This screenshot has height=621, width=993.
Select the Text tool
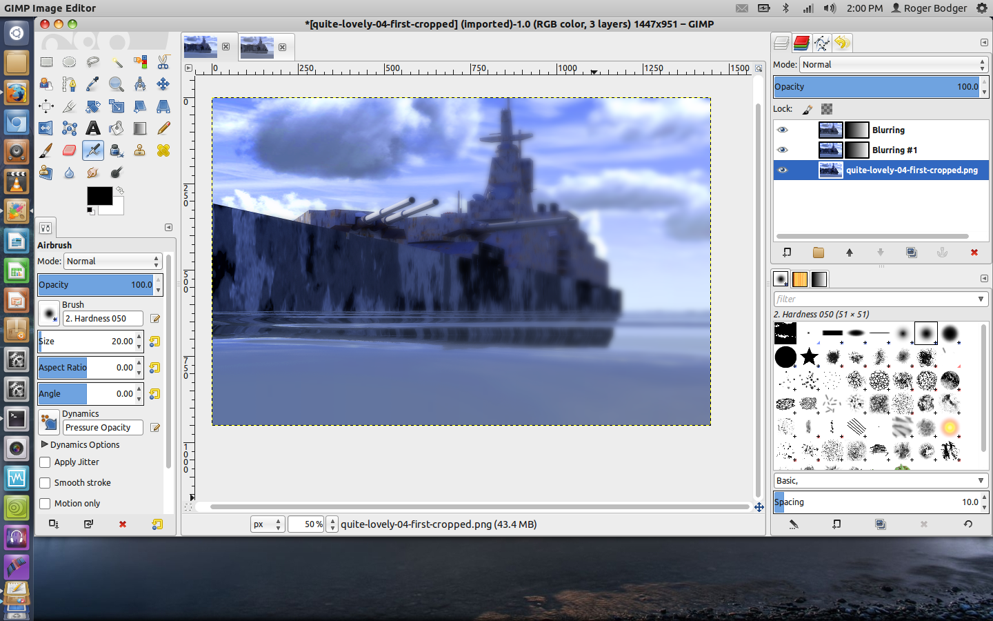[93, 128]
